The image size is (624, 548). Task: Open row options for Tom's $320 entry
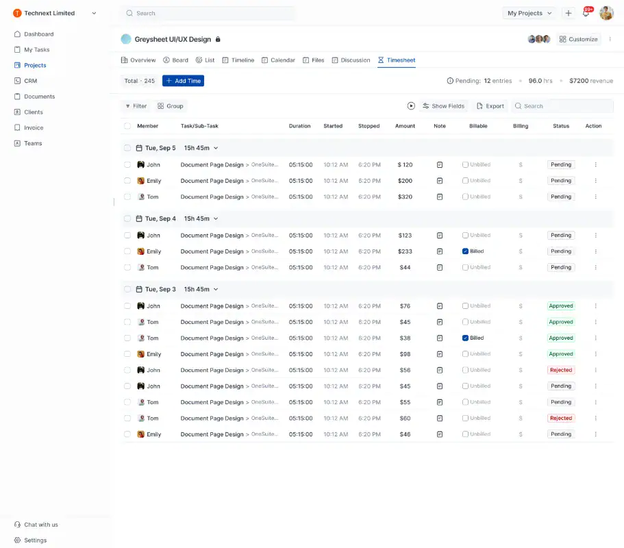(x=595, y=197)
